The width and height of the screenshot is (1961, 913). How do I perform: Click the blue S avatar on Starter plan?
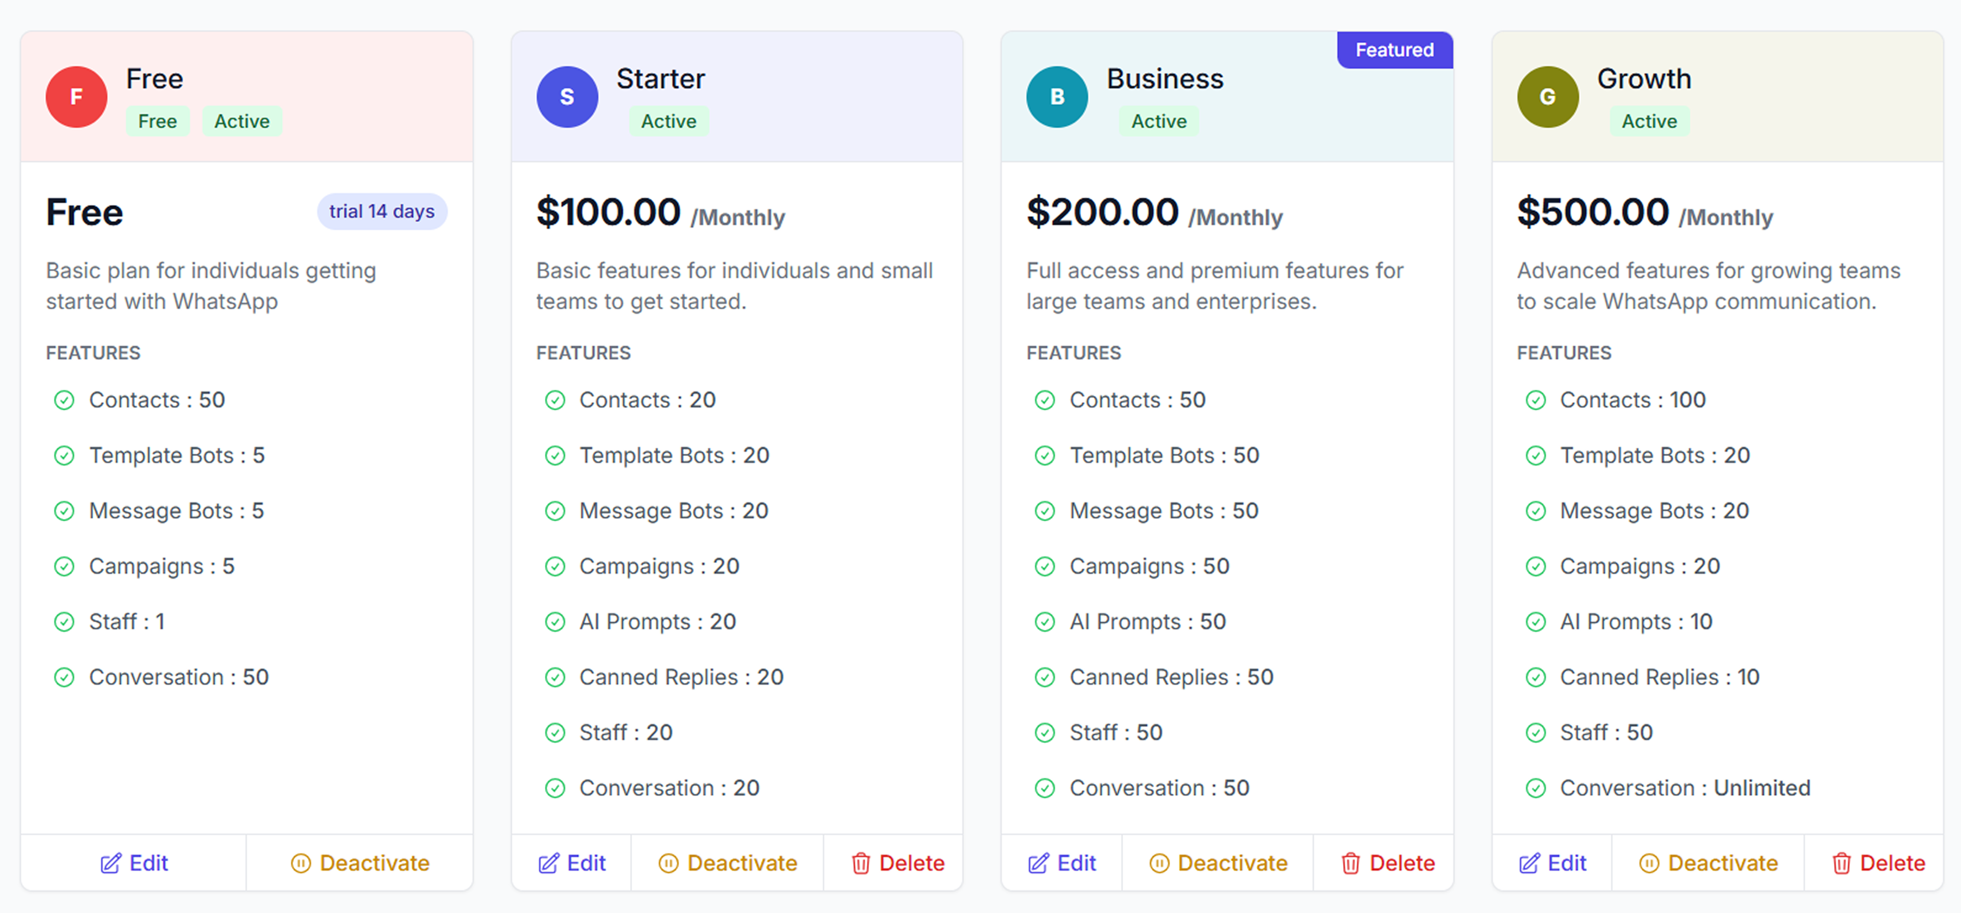click(x=566, y=97)
